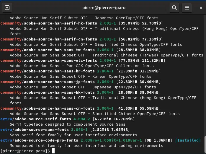Select package name adobe-source-han-sans-otc-fonts
Image resolution: width=206 pixels, height=154 pixels.
61,61
